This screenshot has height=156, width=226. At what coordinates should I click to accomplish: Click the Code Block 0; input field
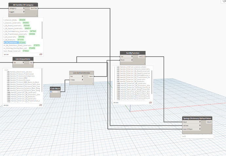(x=54, y=92)
